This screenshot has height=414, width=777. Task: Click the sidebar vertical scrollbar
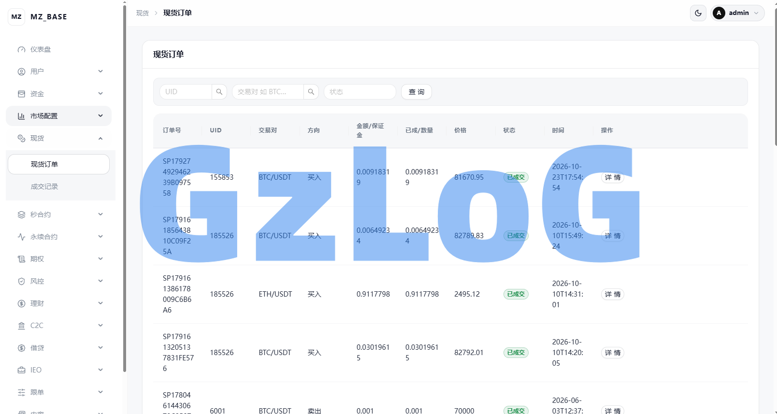click(x=125, y=188)
